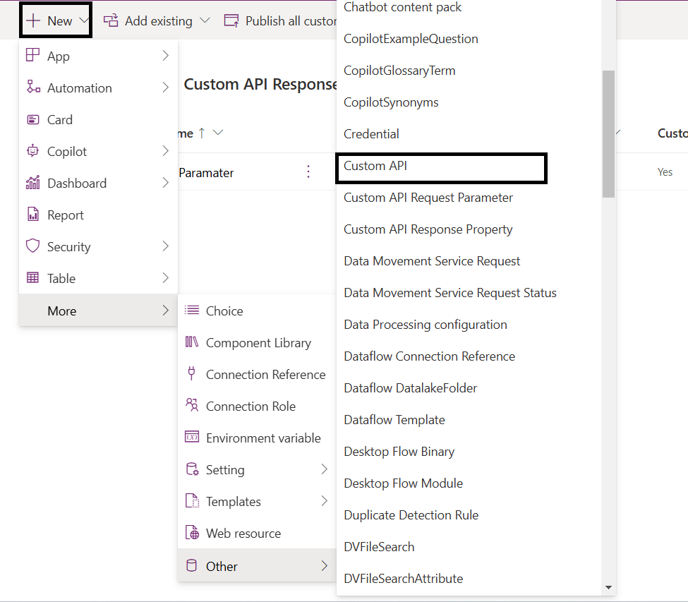688x602 pixels.
Task: Click the Add existing icon
Action: 111,20
